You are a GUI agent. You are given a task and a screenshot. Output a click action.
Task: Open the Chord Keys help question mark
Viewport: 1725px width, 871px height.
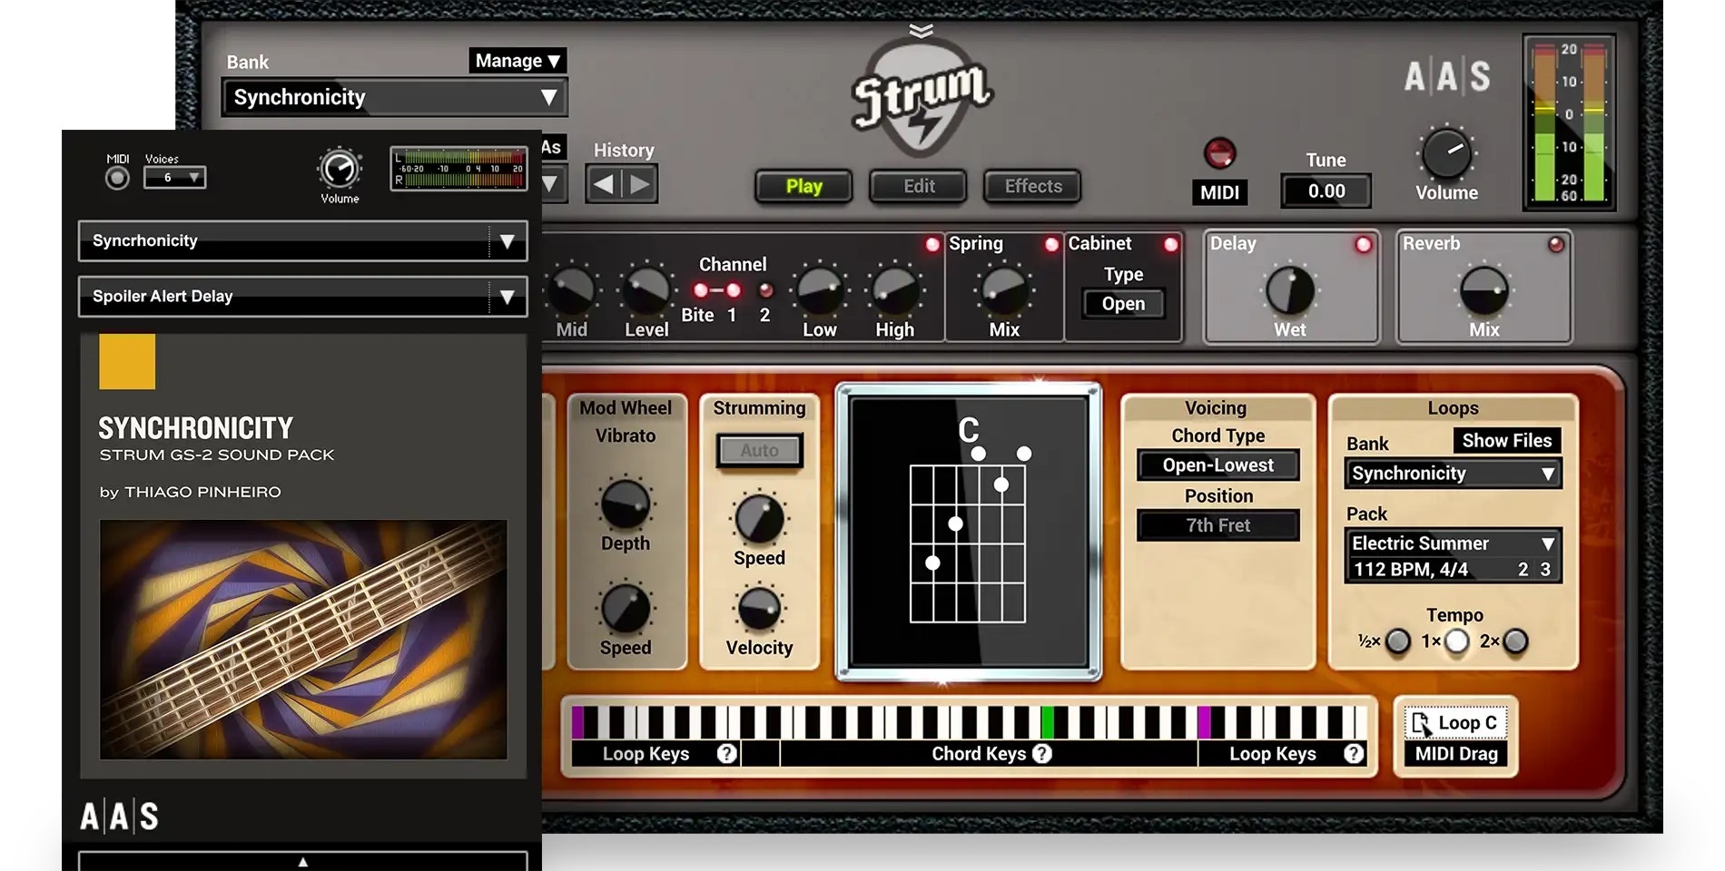(1042, 753)
